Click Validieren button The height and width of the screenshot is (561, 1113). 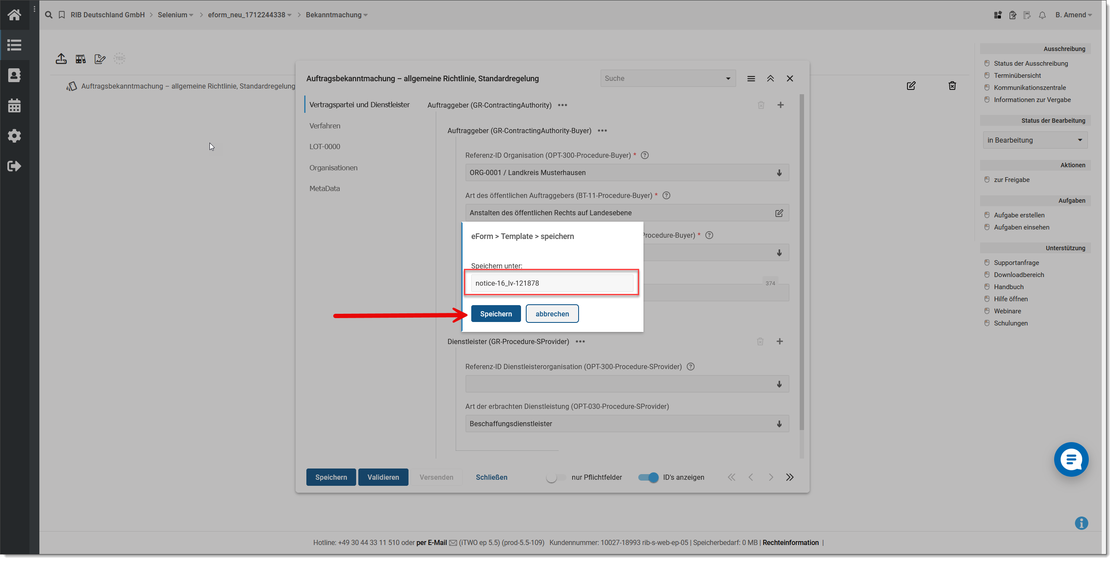(383, 477)
